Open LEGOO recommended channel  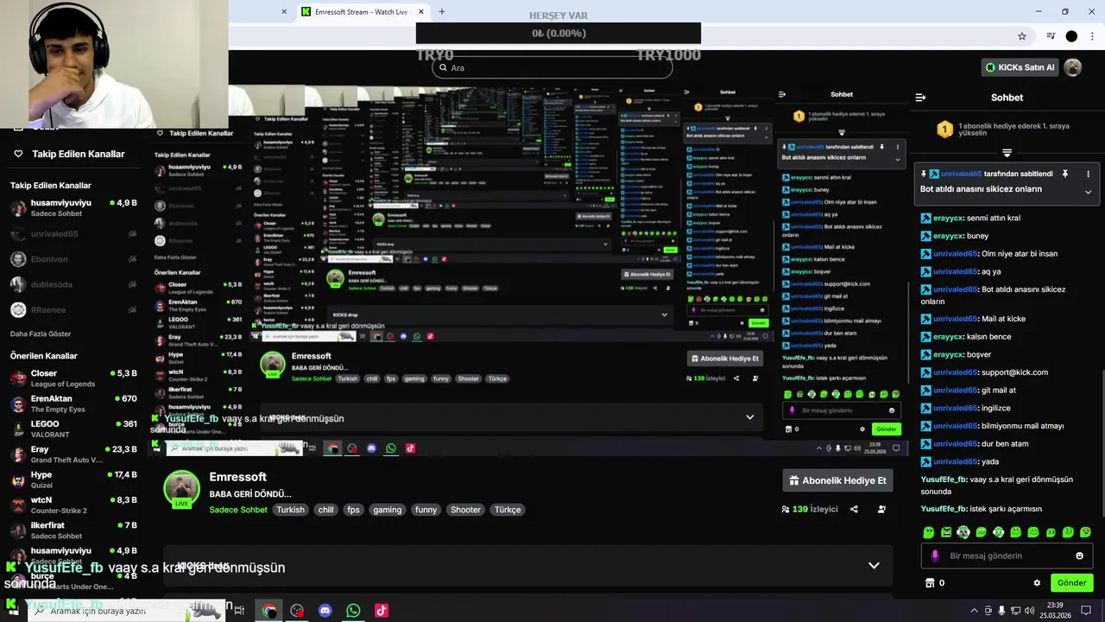[x=73, y=428]
